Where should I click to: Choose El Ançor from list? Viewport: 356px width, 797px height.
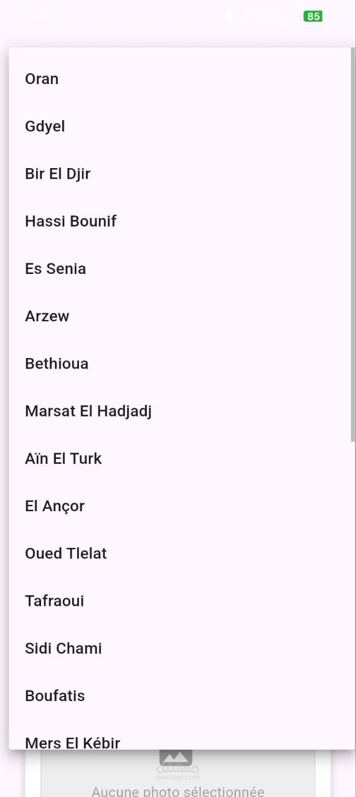181,506
